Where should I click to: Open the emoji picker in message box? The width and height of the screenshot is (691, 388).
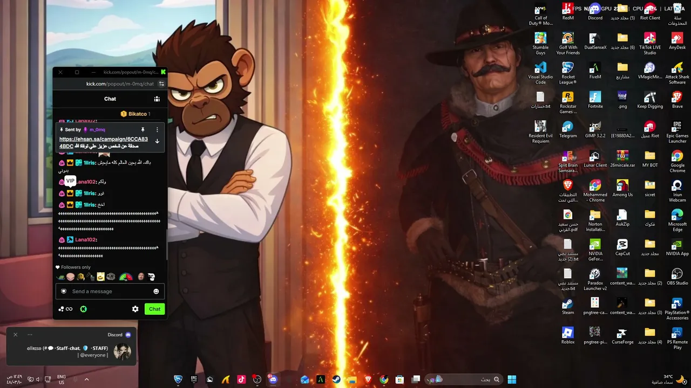pos(156,292)
